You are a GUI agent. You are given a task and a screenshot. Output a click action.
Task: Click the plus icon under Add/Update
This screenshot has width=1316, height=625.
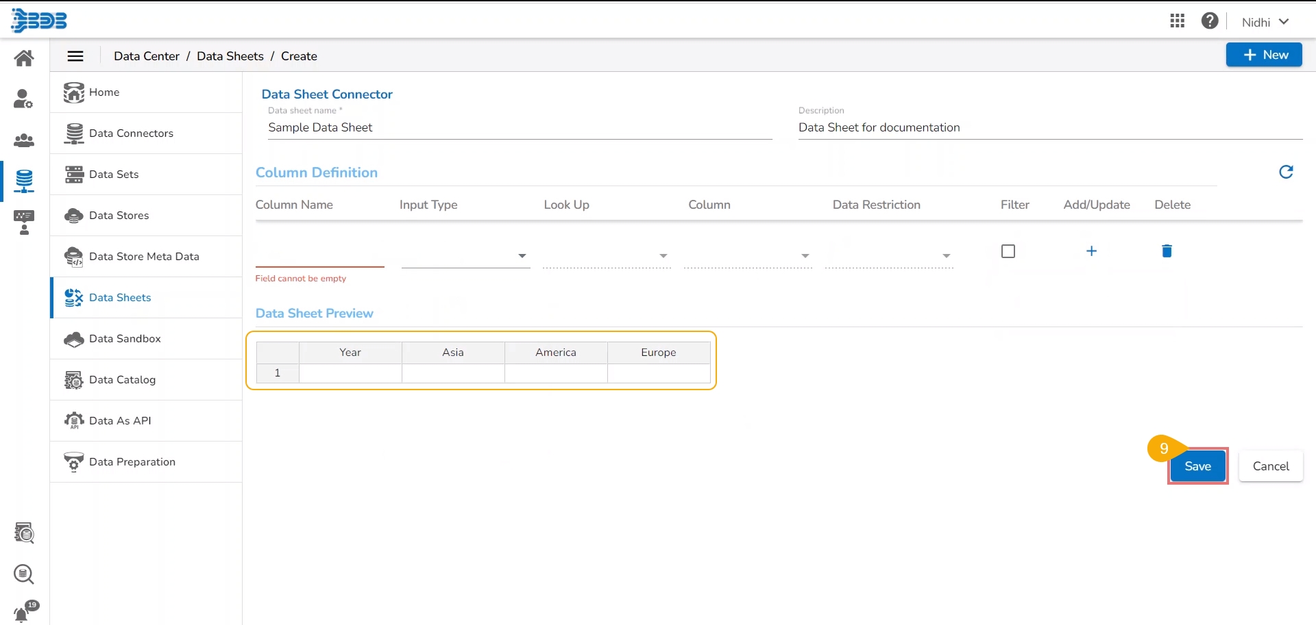pos(1091,251)
